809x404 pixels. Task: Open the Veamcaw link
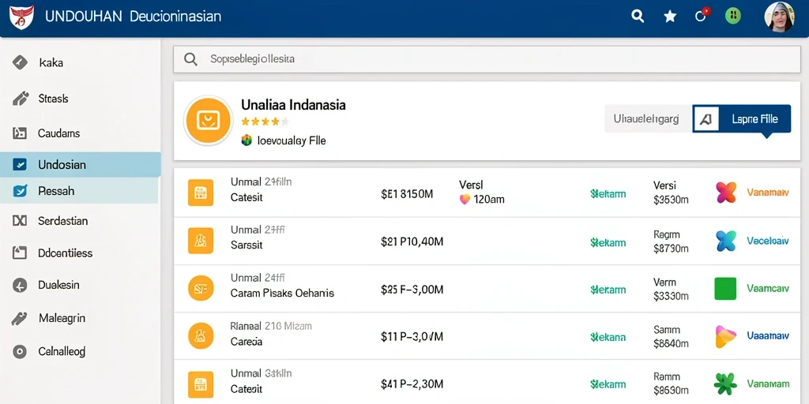point(768,289)
